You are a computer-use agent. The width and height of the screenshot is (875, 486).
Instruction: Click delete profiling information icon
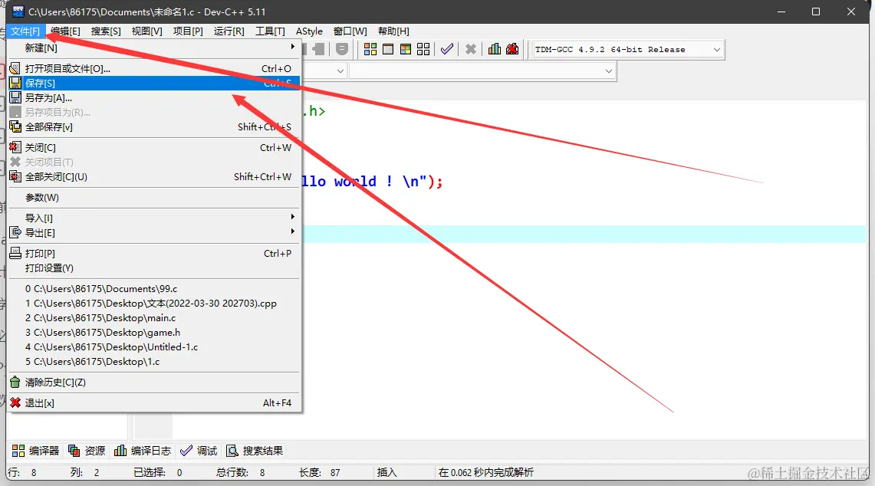[512, 49]
